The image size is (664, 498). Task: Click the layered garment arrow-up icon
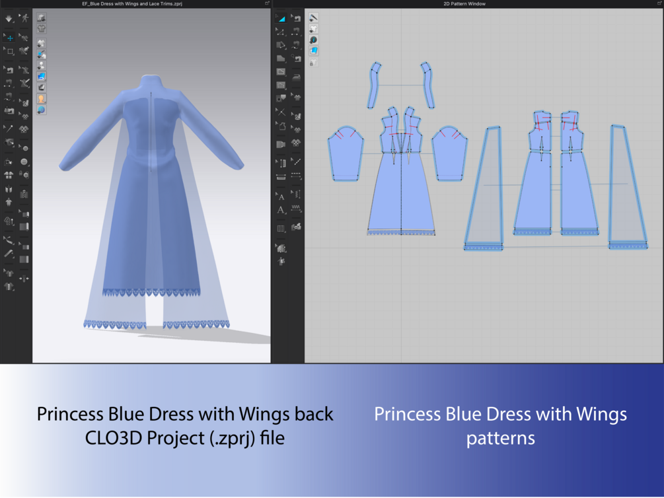pyautogui.click(x=9, y=221)
